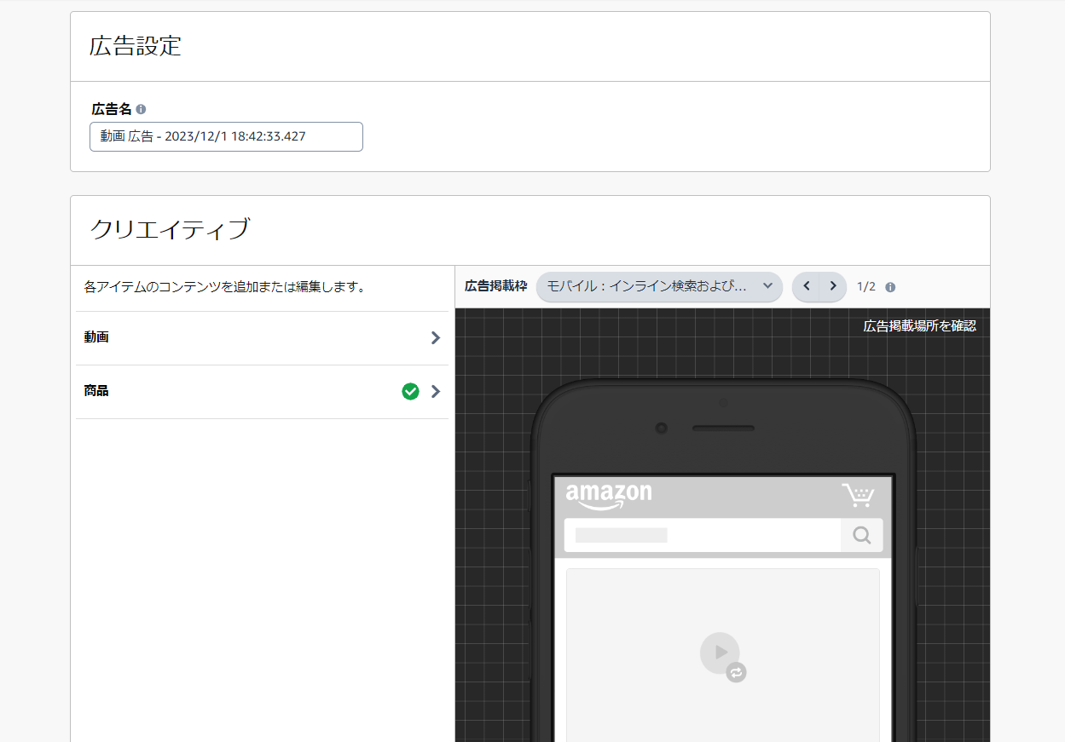Click the 1/2 page counter text
The image size is (1065, 742).
pyautogui.click(x=866, y=287)
